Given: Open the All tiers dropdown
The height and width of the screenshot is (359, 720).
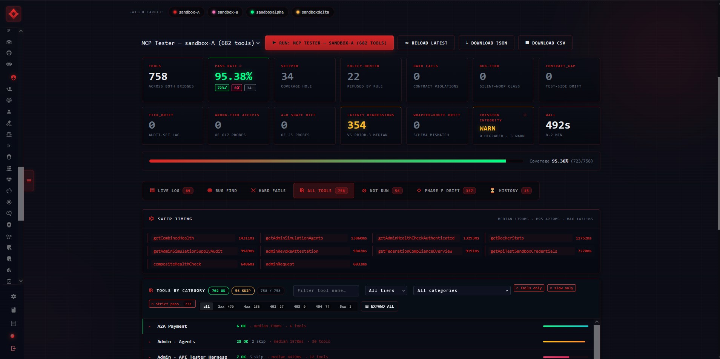Looking at the screenshot, I should (x=386, y=290).
